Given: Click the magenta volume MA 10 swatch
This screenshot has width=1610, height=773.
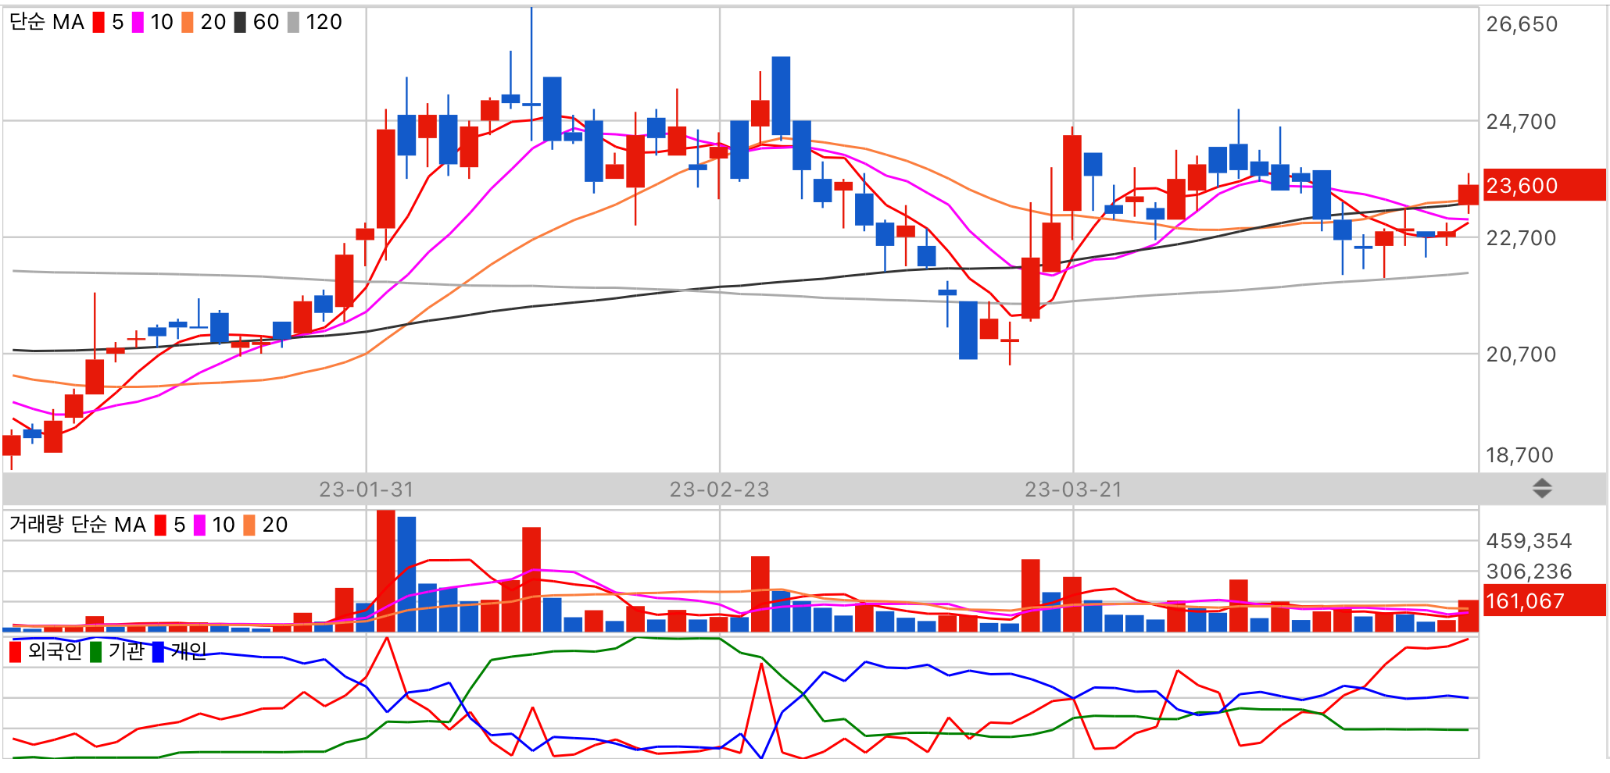Looking at the screenshot, I should click(x=199, y=525).
